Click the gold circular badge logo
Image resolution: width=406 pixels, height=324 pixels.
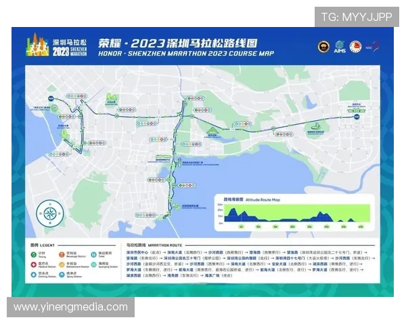pos(323,47)
